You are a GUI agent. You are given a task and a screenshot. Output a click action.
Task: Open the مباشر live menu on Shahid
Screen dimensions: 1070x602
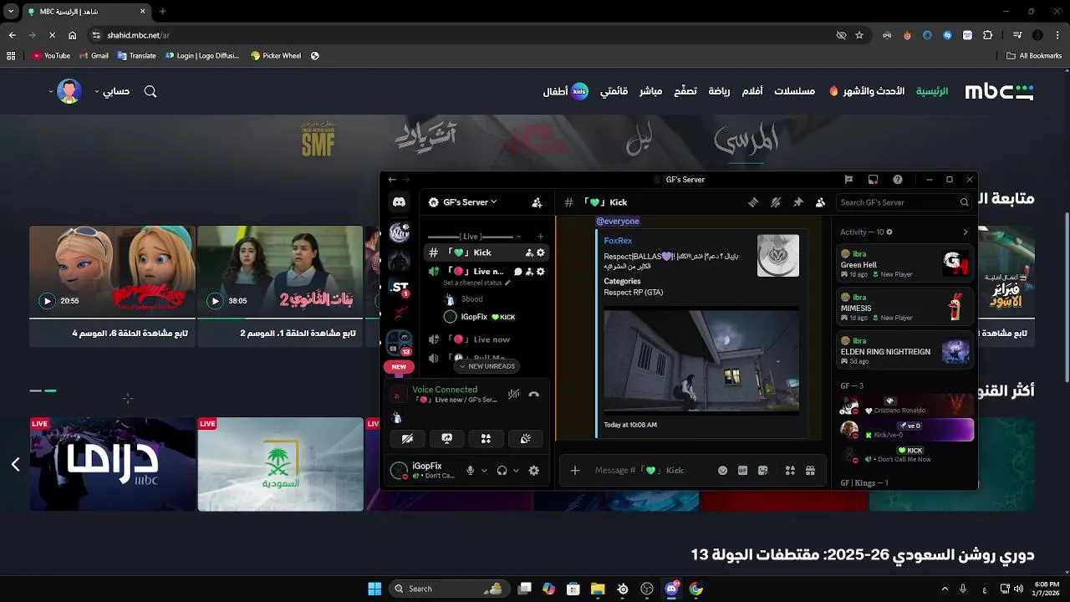tap(651, 91)
